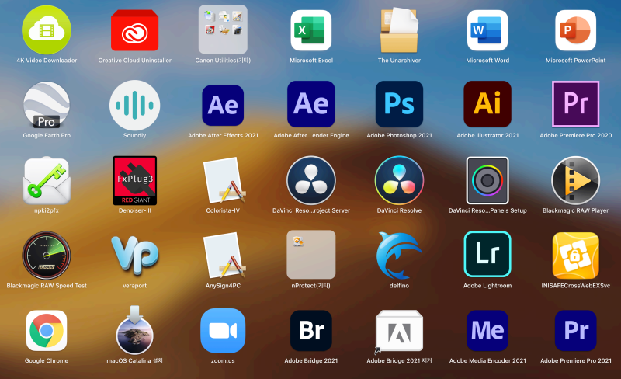Open the veraport app

[x=134, y=256]
